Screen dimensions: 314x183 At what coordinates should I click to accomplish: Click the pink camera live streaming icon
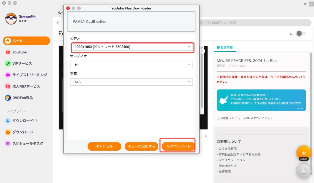pos(8,75)
